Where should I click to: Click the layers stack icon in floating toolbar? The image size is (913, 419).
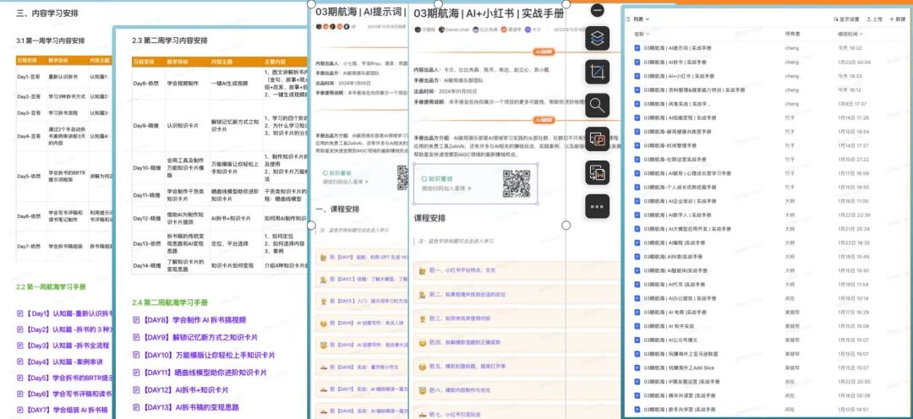(597, 38)
